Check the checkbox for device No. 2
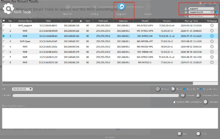 (x=4, y=30)
